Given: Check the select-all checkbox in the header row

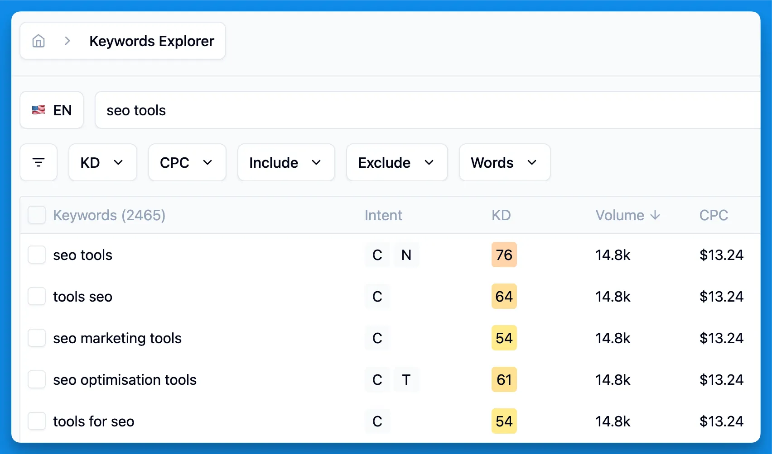Looking at the screenshot, I should (37, 215).
